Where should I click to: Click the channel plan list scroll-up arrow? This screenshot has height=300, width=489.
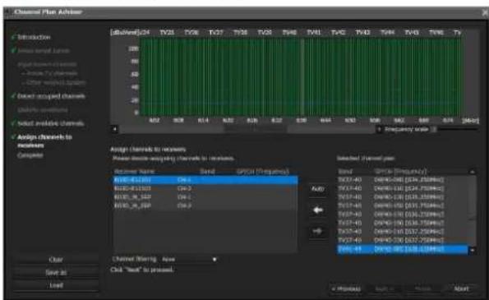pos(473,172)
